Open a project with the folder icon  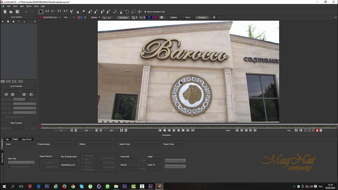tap(11, 12)
